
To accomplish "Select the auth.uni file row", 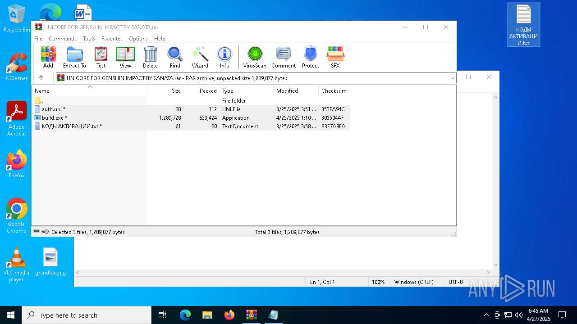I will [x=191, y=109].
